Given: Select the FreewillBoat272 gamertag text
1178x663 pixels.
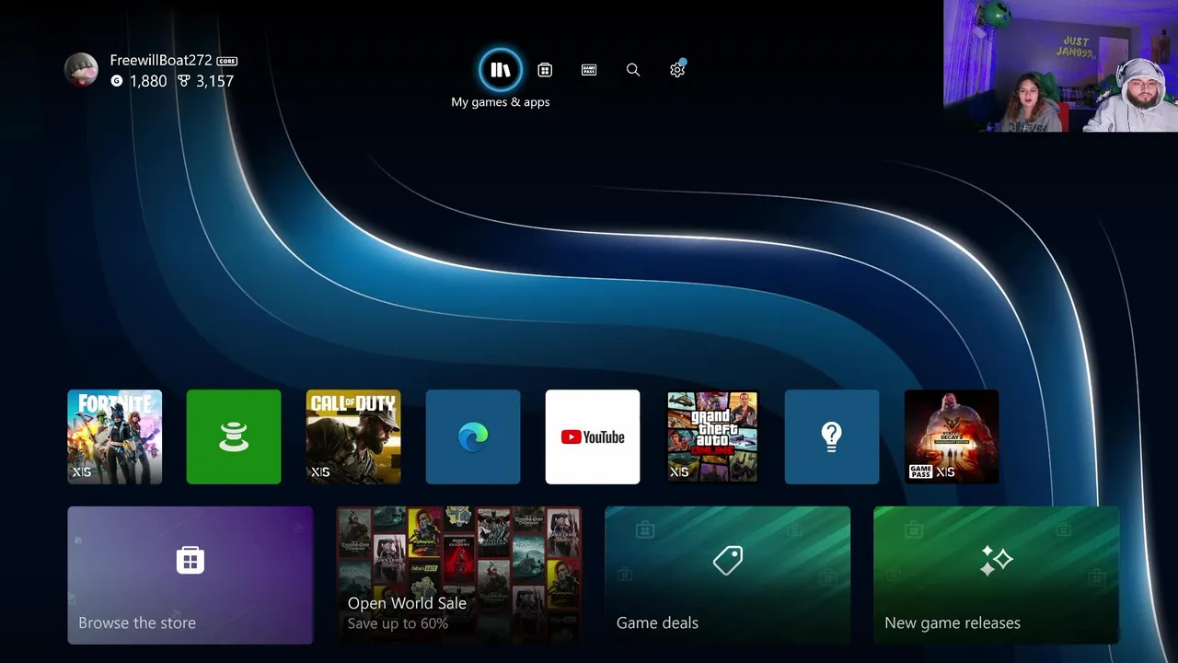Looking at the screenshot, I should pos(161,60).
